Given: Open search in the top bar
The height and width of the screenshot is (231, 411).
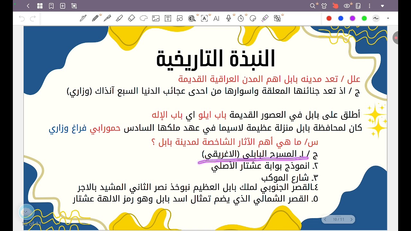Looking at the screenshot, I should (312, 6).
